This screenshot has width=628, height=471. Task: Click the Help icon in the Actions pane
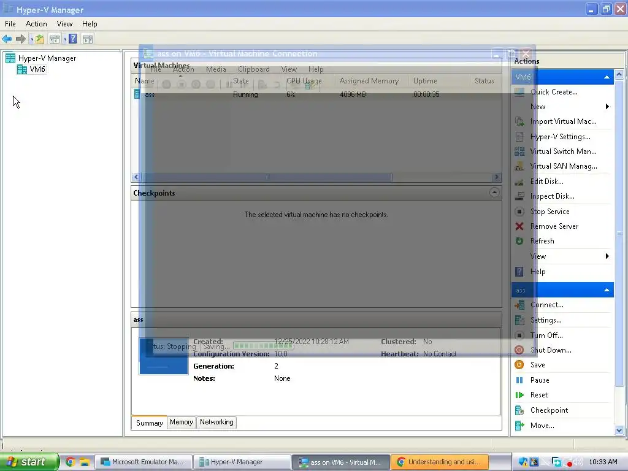519,272
